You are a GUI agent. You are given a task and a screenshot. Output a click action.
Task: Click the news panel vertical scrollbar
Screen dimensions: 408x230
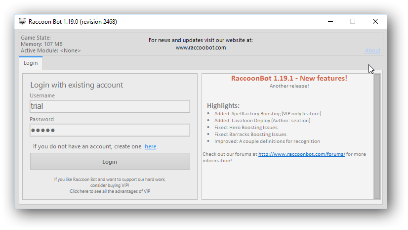click(377, 136)
